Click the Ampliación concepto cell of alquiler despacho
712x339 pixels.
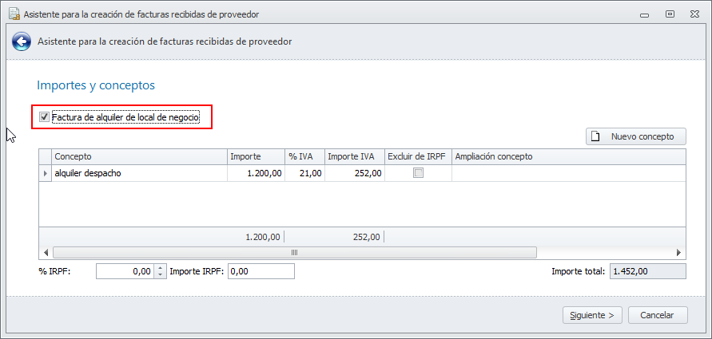[x=568, y=173]
